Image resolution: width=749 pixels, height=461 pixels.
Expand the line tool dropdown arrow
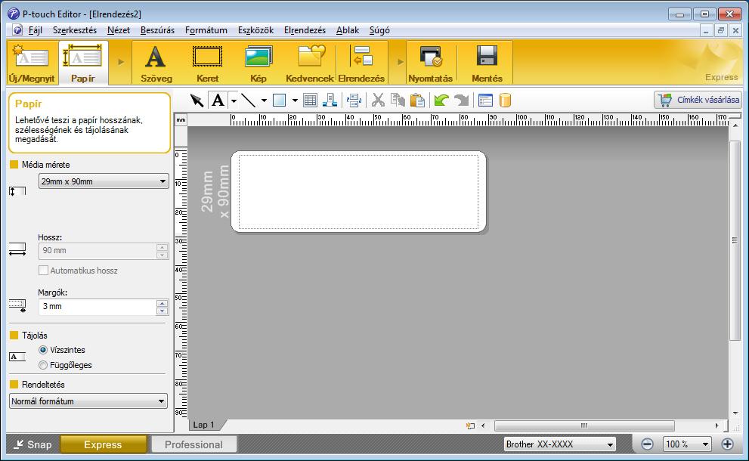[x=264, y=101]
